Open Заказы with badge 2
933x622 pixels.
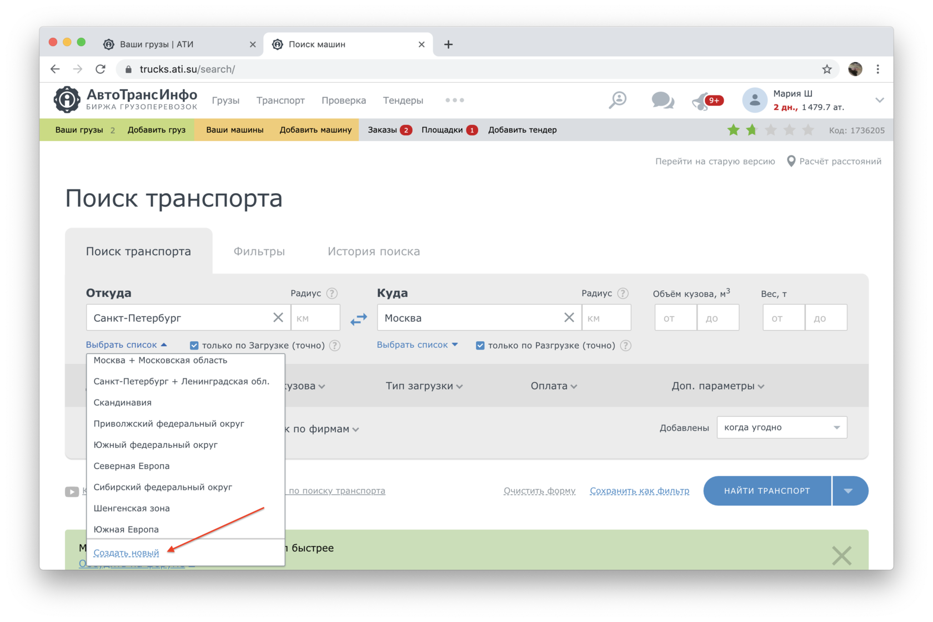[x=389, y=130]
